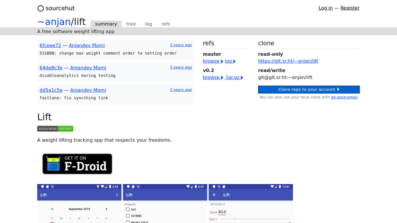Click the Lift README heading
This screenshot has height=223, width=397.
click(44, 117)
